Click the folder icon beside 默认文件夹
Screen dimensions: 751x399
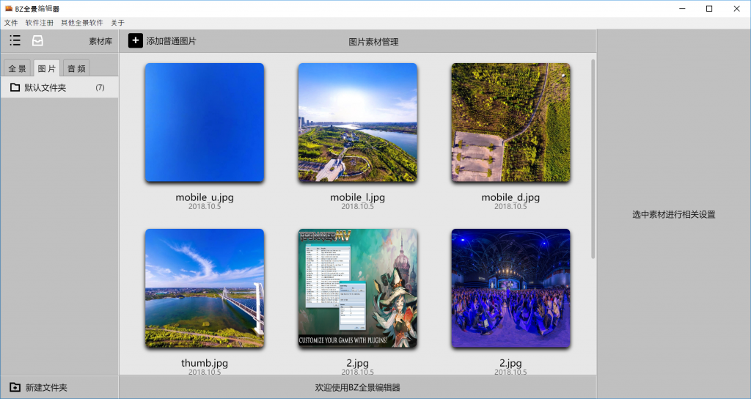(x=15, y=87)
